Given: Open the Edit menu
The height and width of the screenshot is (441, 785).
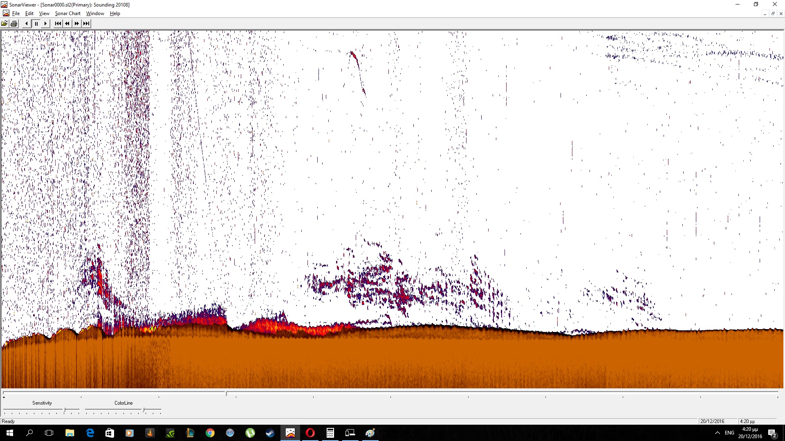Looking at the screenshot, I should pyautogui.click(x=29, y=13).
